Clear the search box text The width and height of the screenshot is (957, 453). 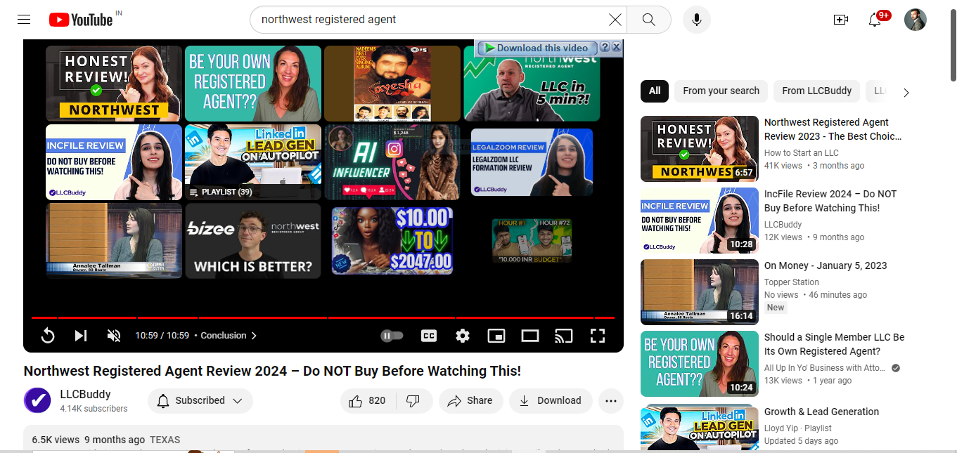[615, 20]
